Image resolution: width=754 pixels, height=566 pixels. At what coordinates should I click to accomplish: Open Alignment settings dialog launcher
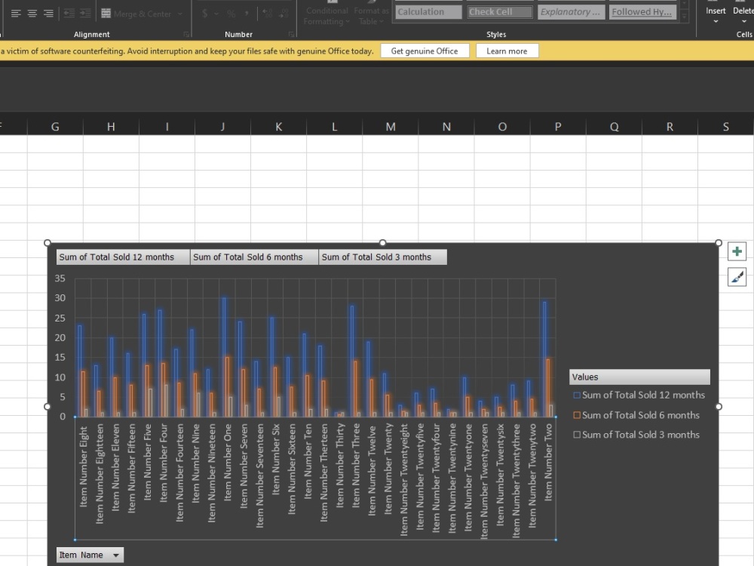click(186, 35)
